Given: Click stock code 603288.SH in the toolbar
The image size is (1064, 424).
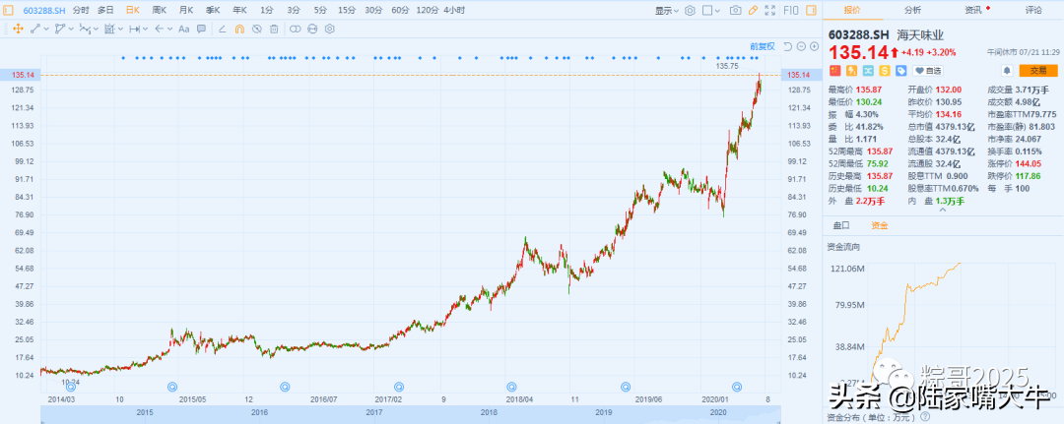Looking at the screenshot, I should coord(44,10).
